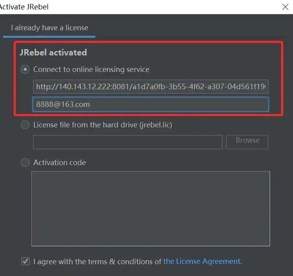Open the License Agreement link
293x276 pixels.
point(202,261)
